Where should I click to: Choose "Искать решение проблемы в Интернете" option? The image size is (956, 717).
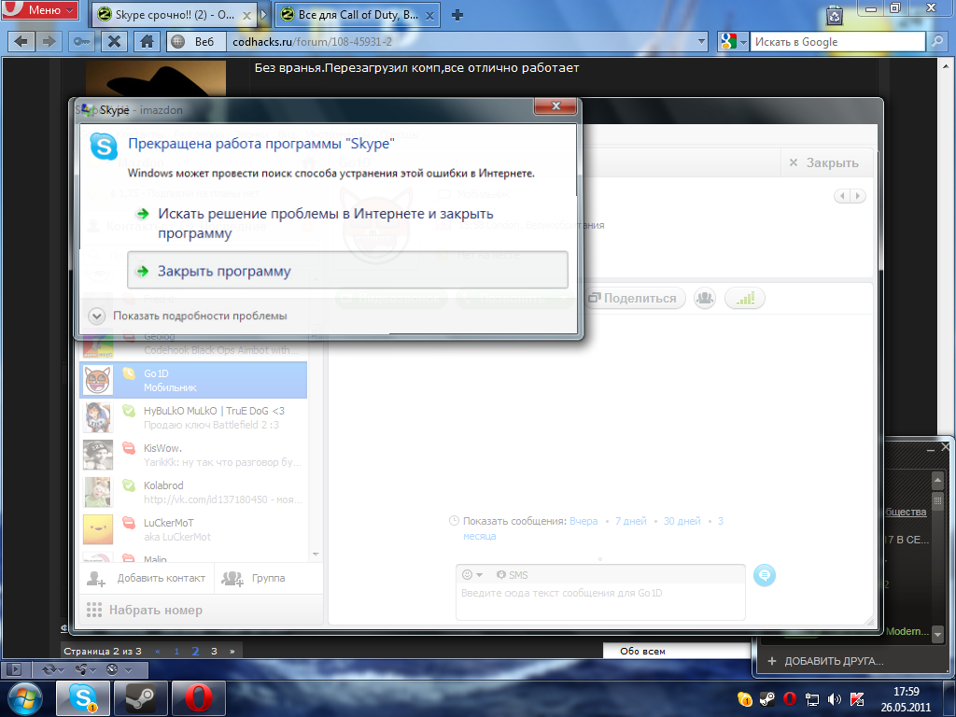pos(347,223)
